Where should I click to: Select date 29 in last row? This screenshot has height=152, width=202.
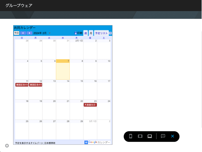tap(82, 121)
